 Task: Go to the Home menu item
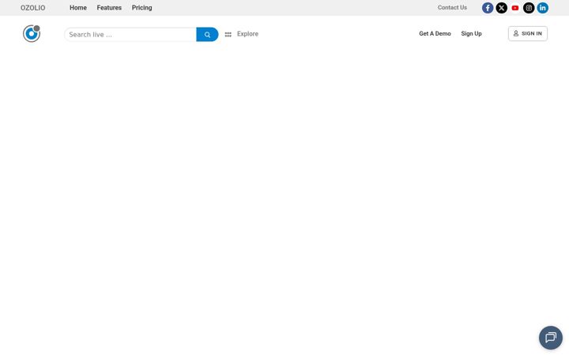coord(78,8)
